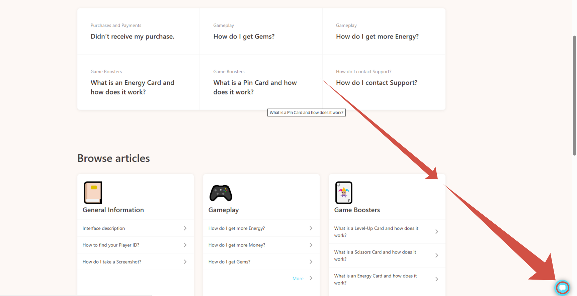Click the Game Boosters joker card icon
The height and width of the screenshot is (296, 577).
click(344, 193)
